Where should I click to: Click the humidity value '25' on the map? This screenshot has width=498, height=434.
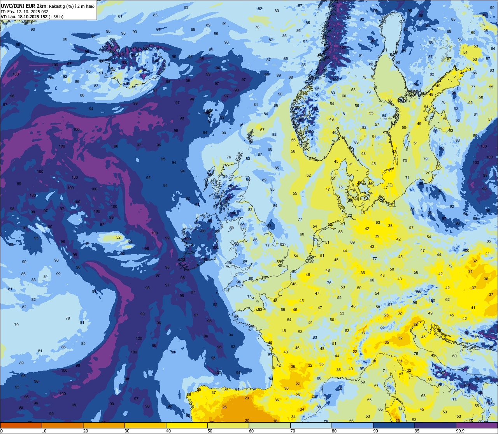click(x=386, y=315)
